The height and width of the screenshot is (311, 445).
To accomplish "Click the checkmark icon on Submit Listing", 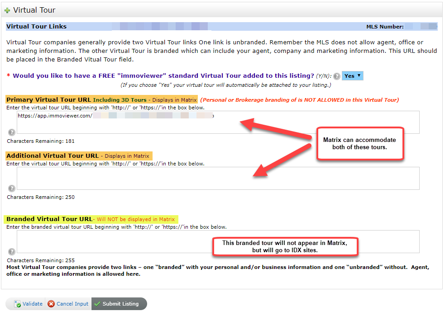I will coord(97,304).
